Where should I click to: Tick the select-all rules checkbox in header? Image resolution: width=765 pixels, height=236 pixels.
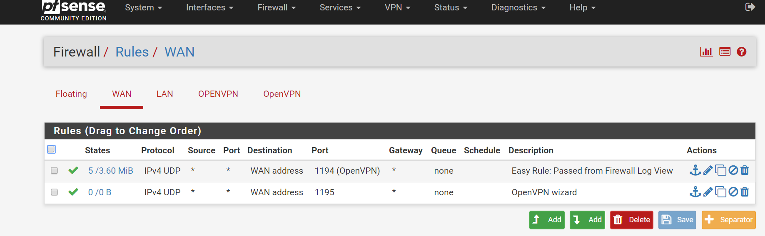click(x=52, y=149)
